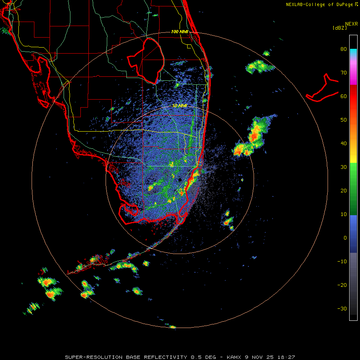
Task: Click the black KAMX radar site dot
Action: click(180, 180)
